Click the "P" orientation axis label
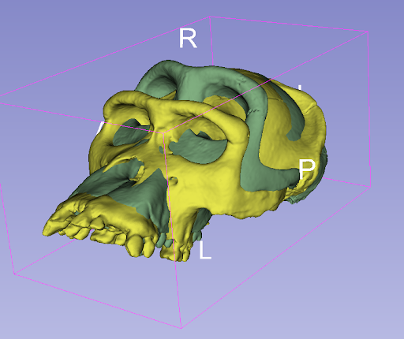The height and width of the screenshot is (339, 404). [307, 169]
